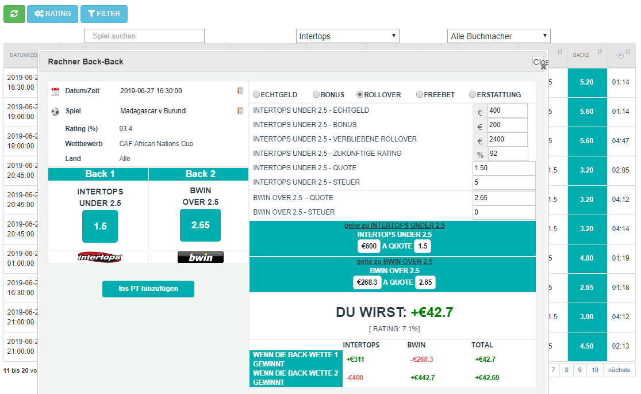Open the FILTER button
Screen dimensions: 641x394
(104, 14)
